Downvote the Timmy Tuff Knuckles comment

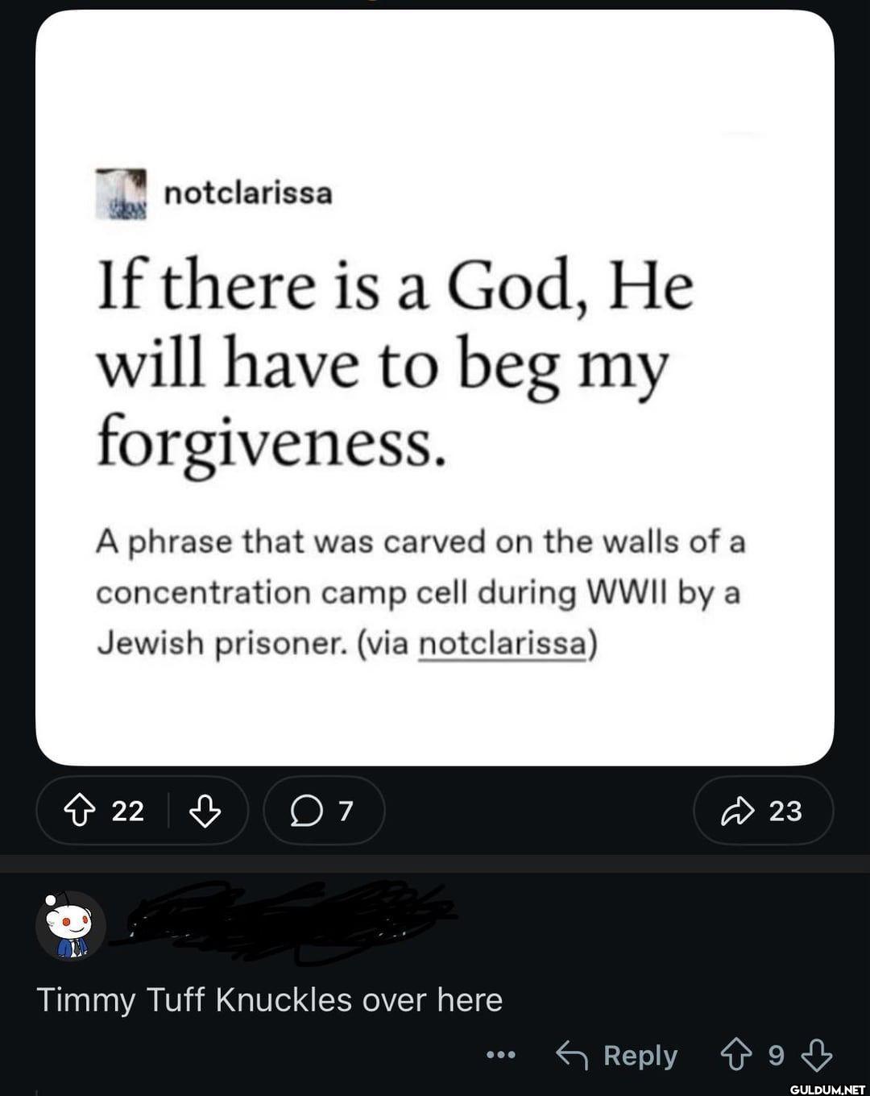817,1055
